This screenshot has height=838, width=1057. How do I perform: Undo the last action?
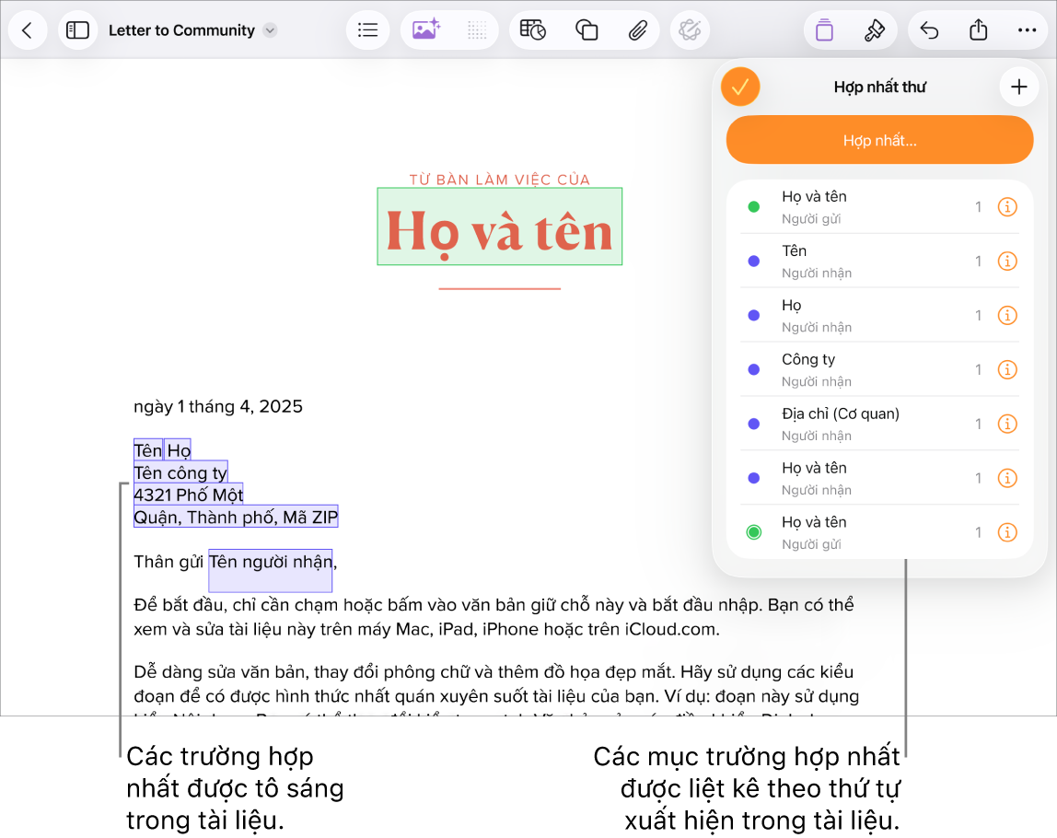click(929, 30)
